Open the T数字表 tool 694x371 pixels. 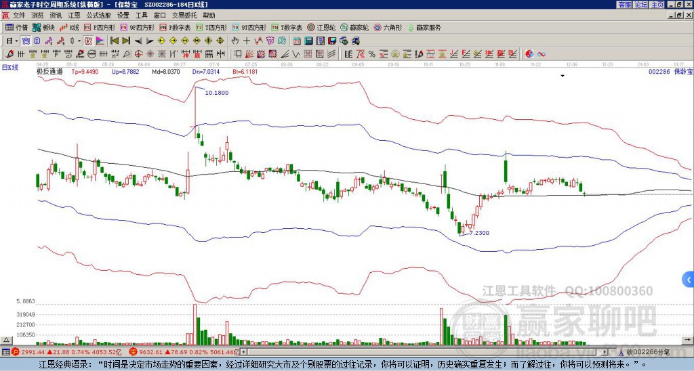coord(287,27)
